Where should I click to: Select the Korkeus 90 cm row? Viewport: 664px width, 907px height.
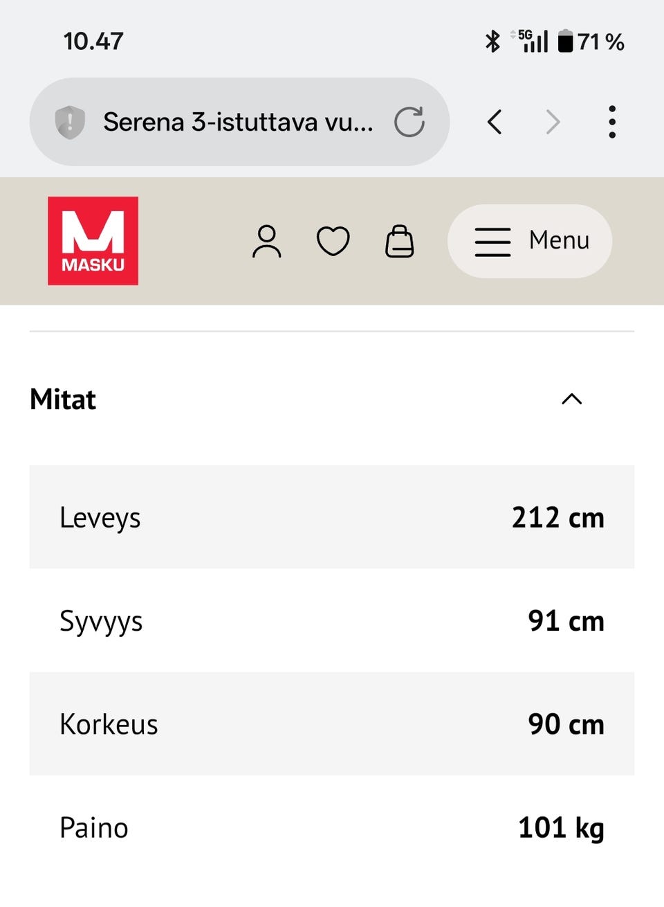pos(331,724)
